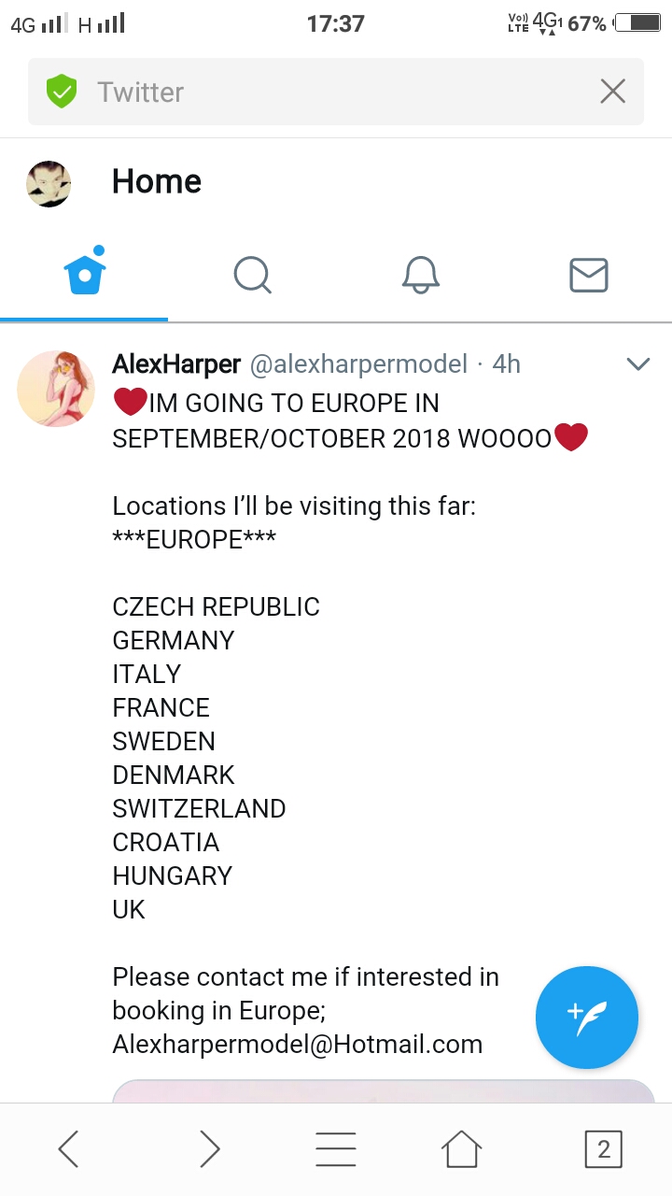Tap the green security shield icon
The height and width of the screenshot is (1196, 672).
pos(62,92)
